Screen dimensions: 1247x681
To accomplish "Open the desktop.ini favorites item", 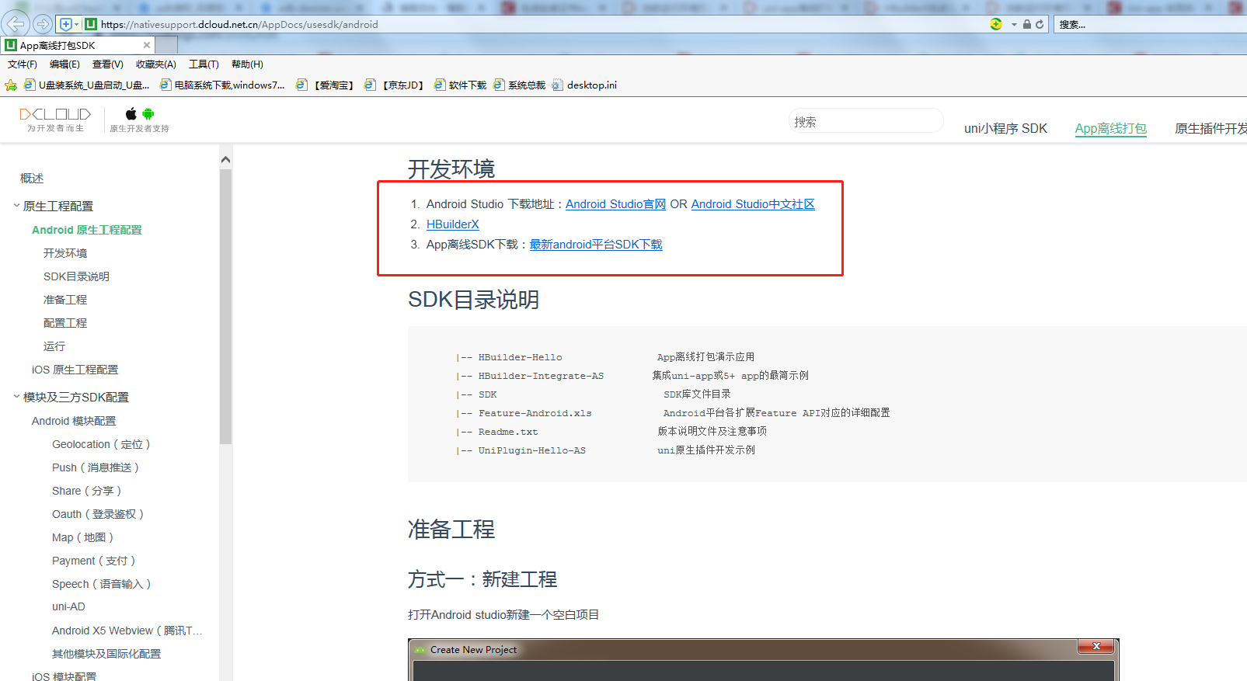I will tap(584, 85).
